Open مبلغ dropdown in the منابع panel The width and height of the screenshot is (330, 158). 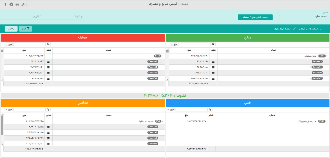pos(173,44)
